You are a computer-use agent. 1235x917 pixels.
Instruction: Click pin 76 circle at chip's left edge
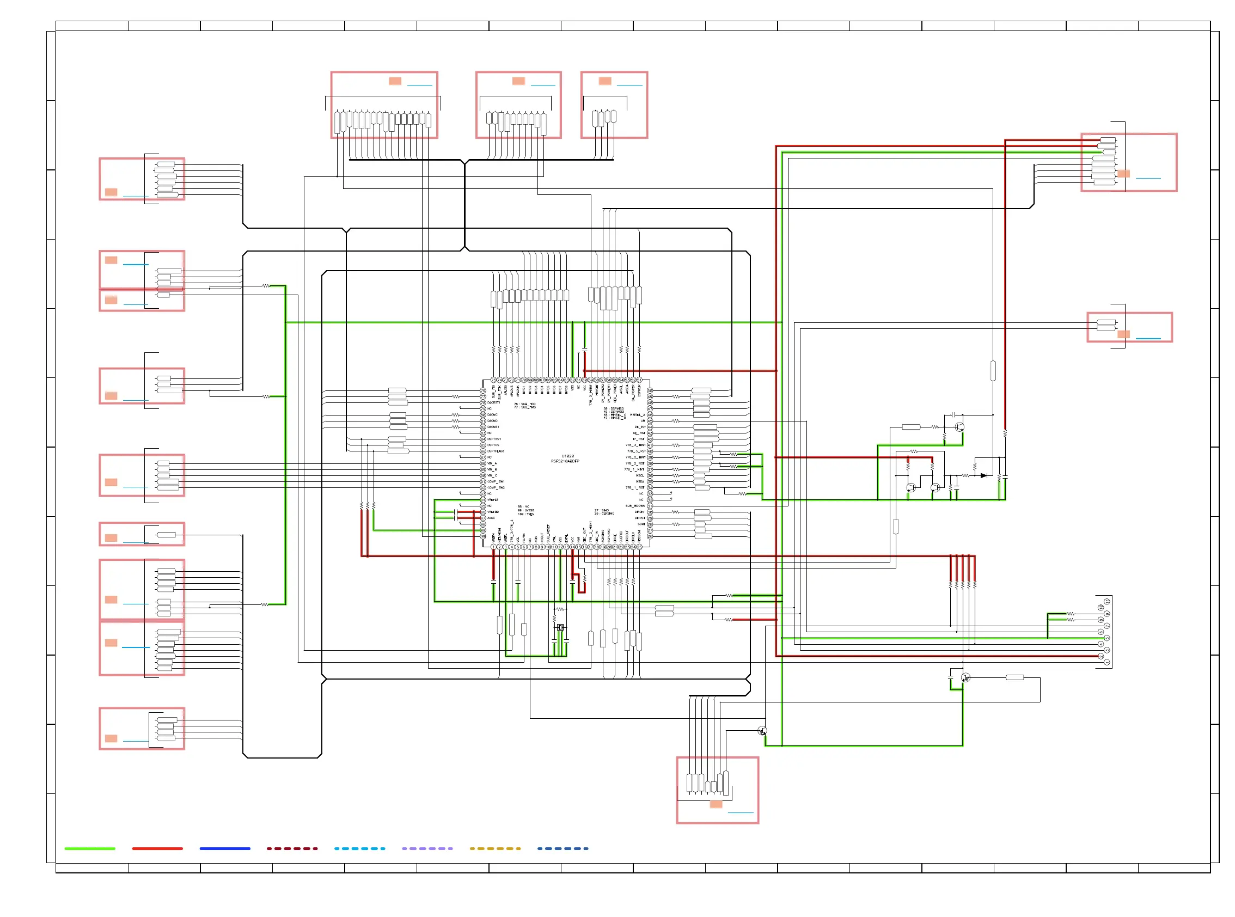point(483,391)
